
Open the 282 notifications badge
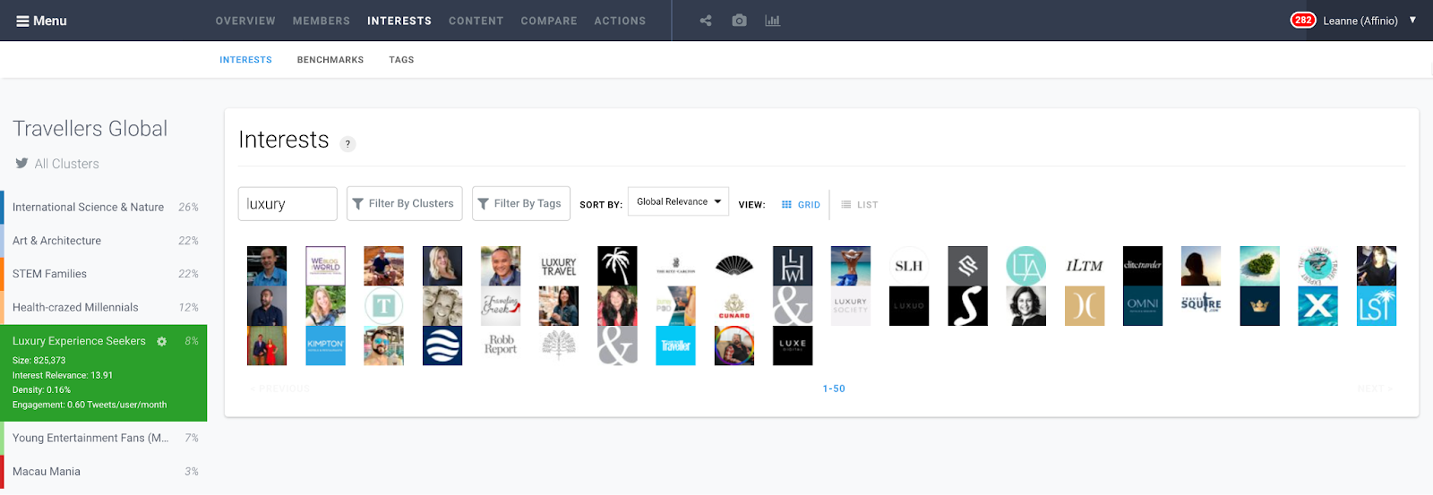click(x=1303, y=20)
